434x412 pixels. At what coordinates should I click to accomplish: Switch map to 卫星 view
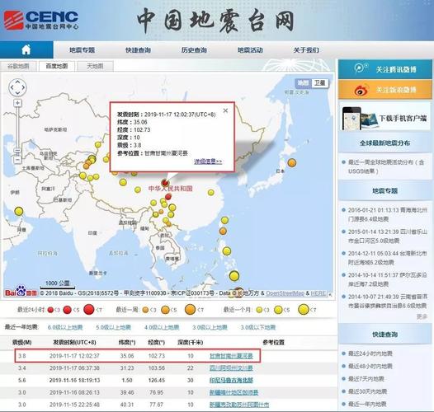[x=320, y=83]
